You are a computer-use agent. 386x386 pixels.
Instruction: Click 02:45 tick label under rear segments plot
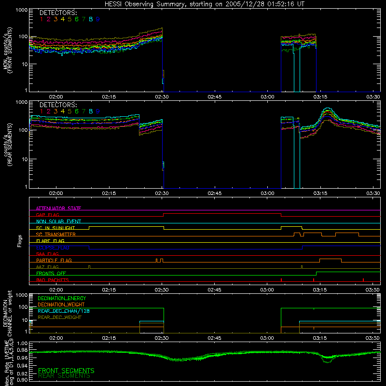coord(214,193)
